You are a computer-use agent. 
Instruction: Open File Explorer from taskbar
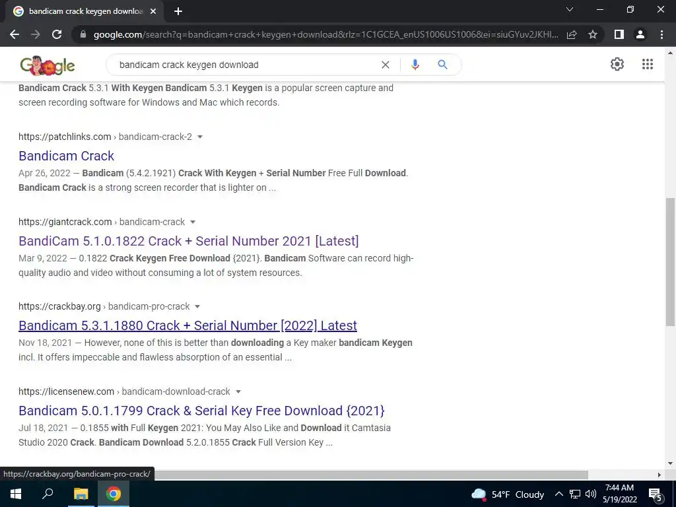tap(81, 494)
